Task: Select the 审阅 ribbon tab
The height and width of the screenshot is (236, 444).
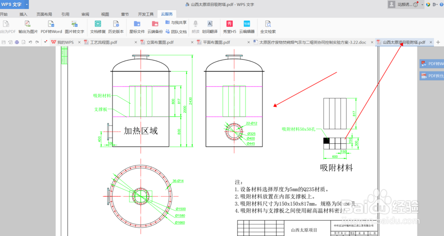Action: [x=85, y=14]
